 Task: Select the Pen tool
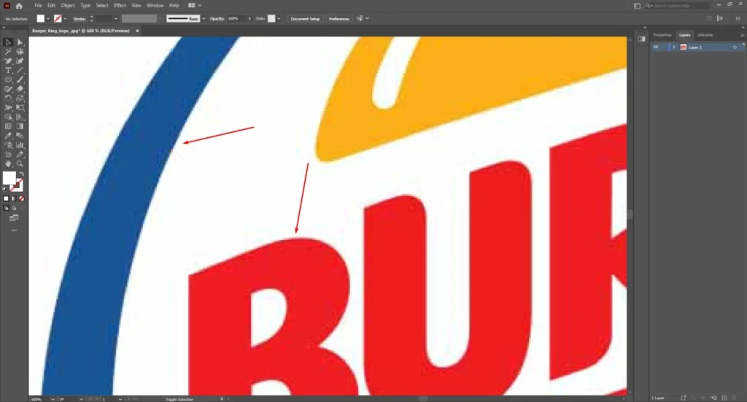click(x=8, y=61)
